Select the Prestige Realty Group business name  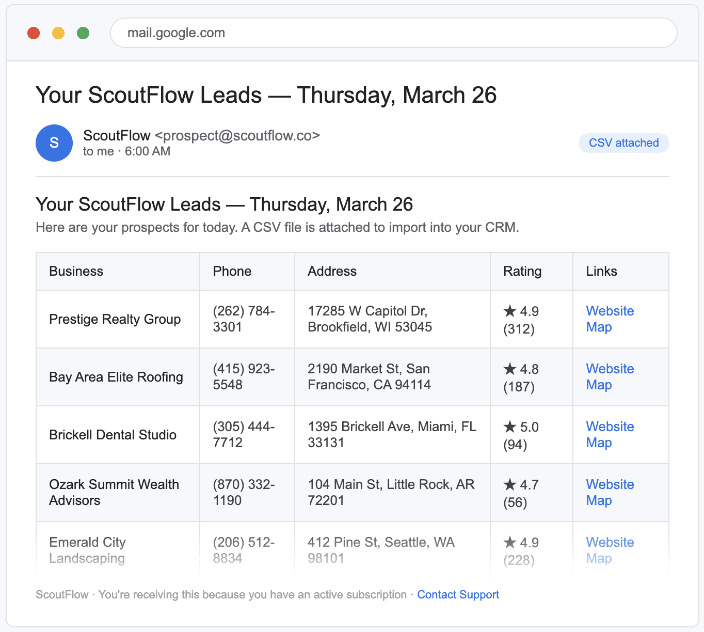(115, 319)
